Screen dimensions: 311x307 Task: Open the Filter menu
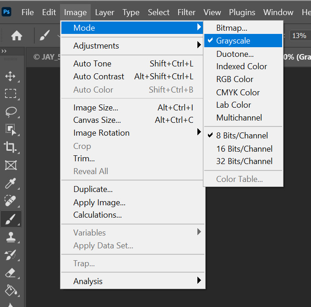[x=186, y=12]
